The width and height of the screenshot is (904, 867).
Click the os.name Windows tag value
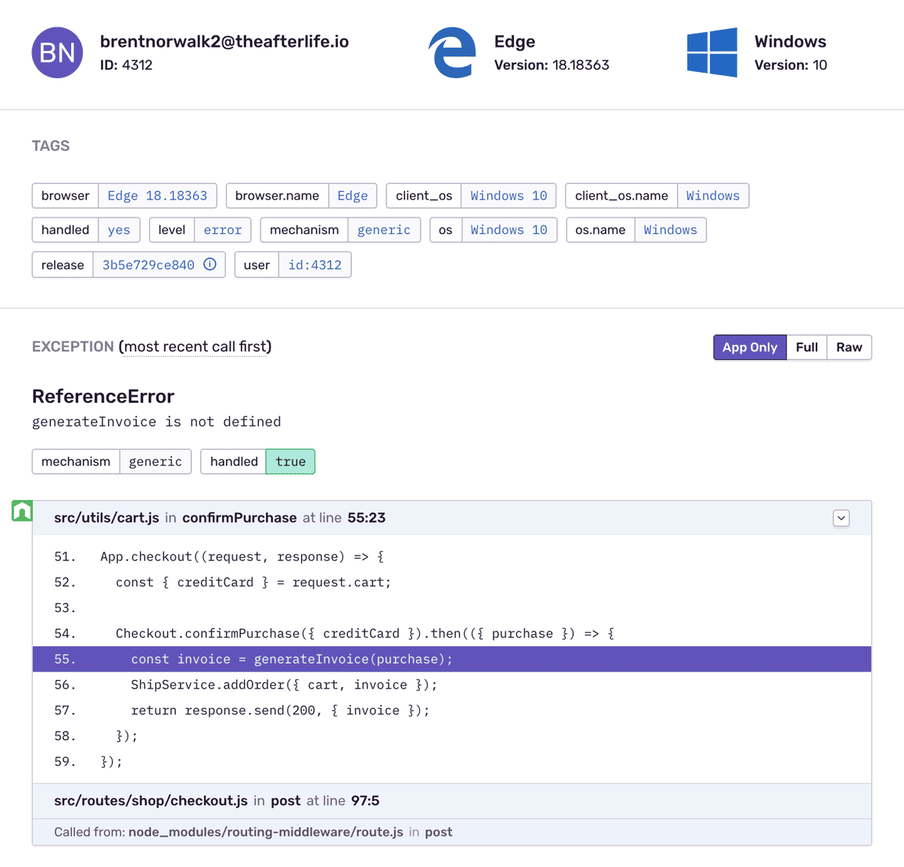pos(670,230)
